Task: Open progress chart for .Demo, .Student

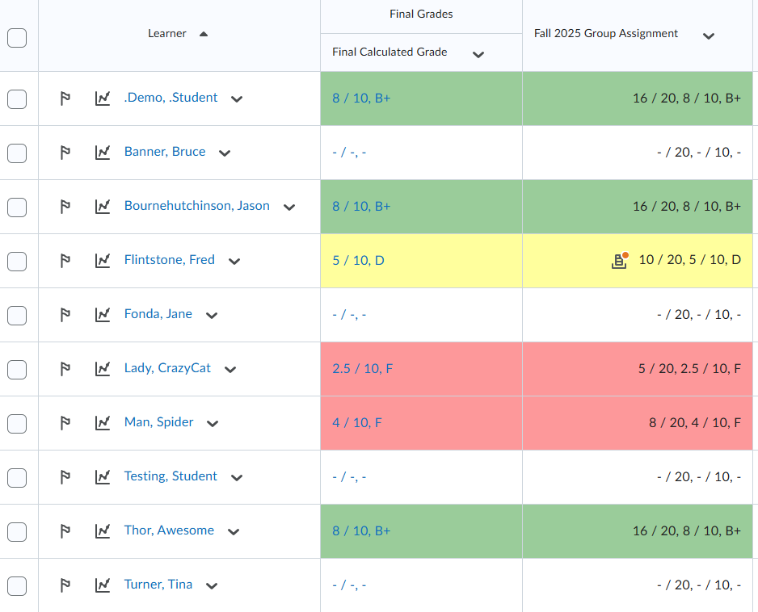Action: 103,99
